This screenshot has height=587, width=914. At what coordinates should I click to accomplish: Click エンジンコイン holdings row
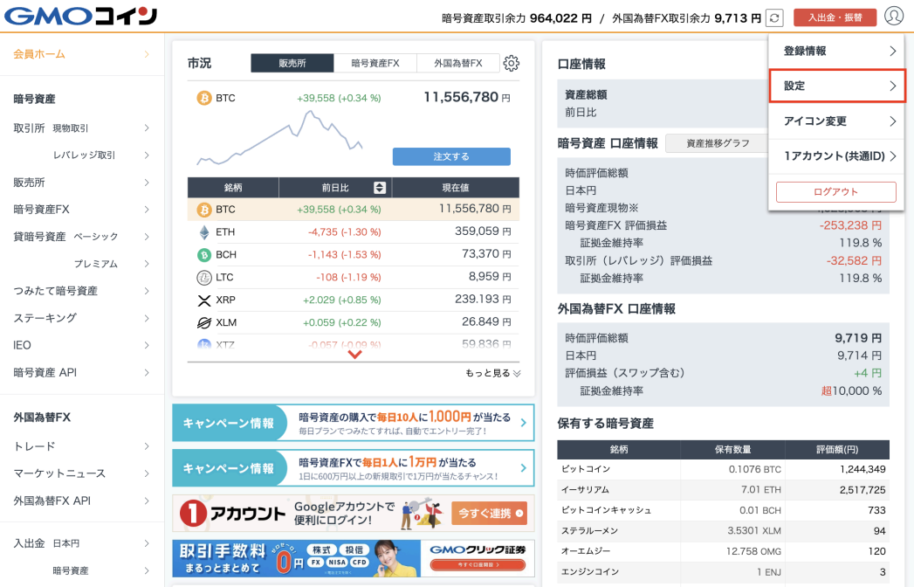[724, 572]
